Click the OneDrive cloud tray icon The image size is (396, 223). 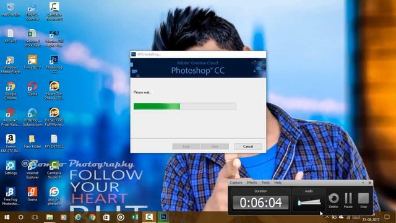(341, 217)
